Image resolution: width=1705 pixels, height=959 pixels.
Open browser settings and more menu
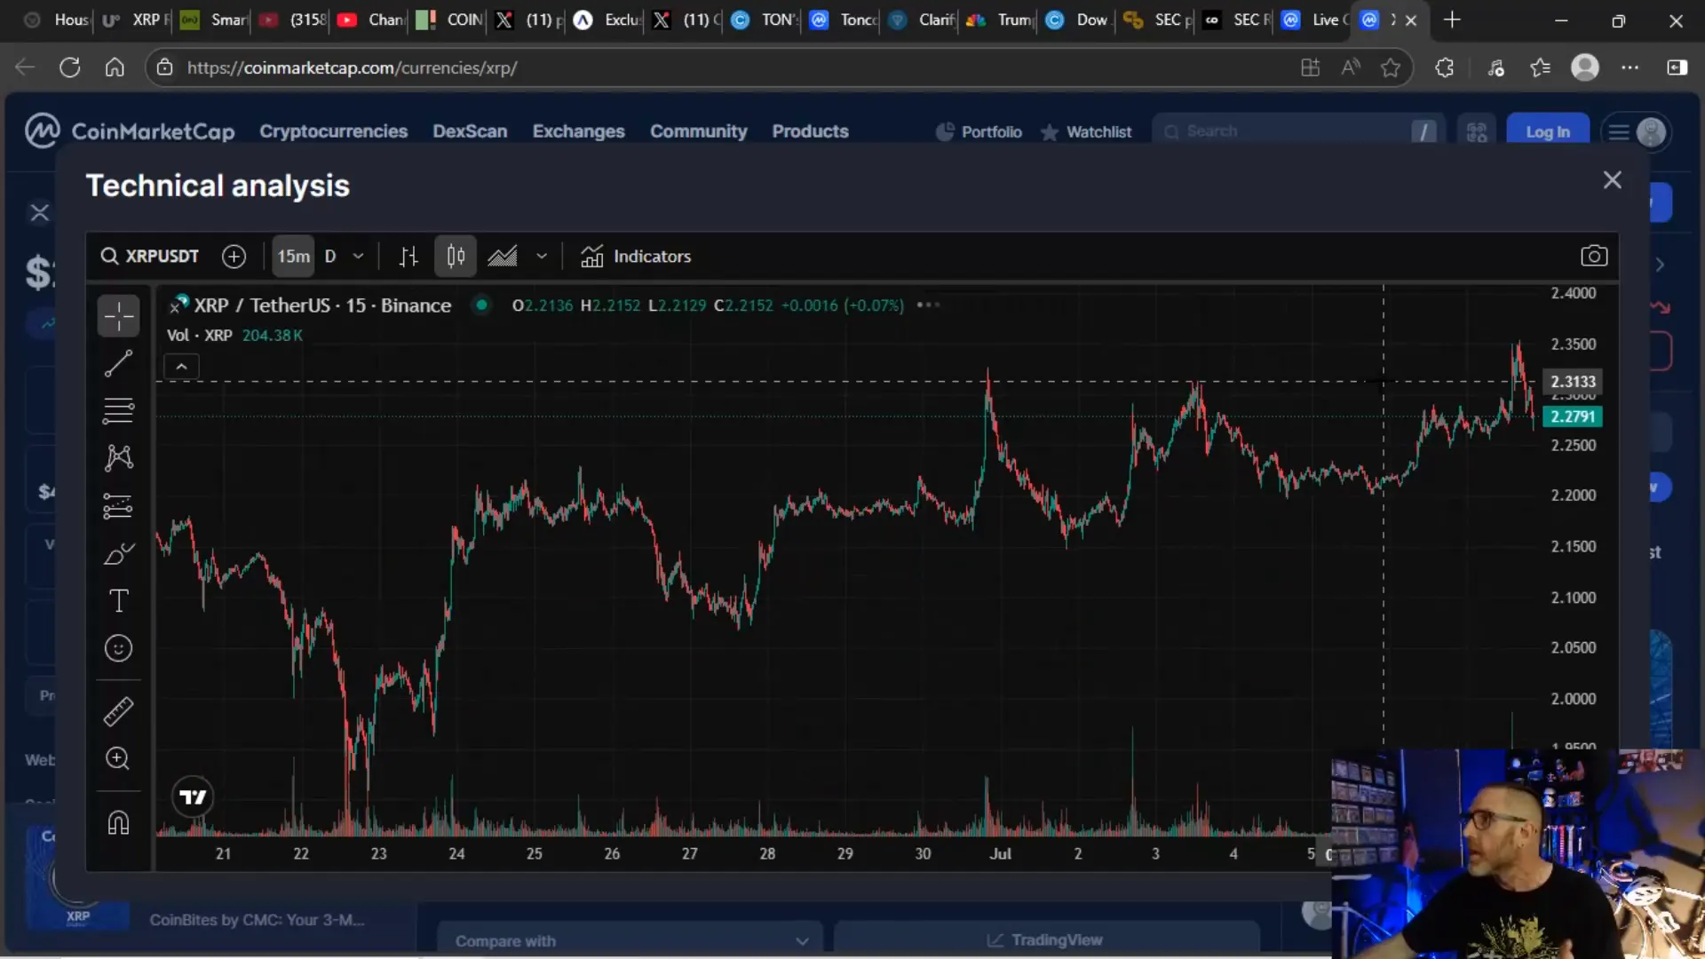click(1630, 67)
